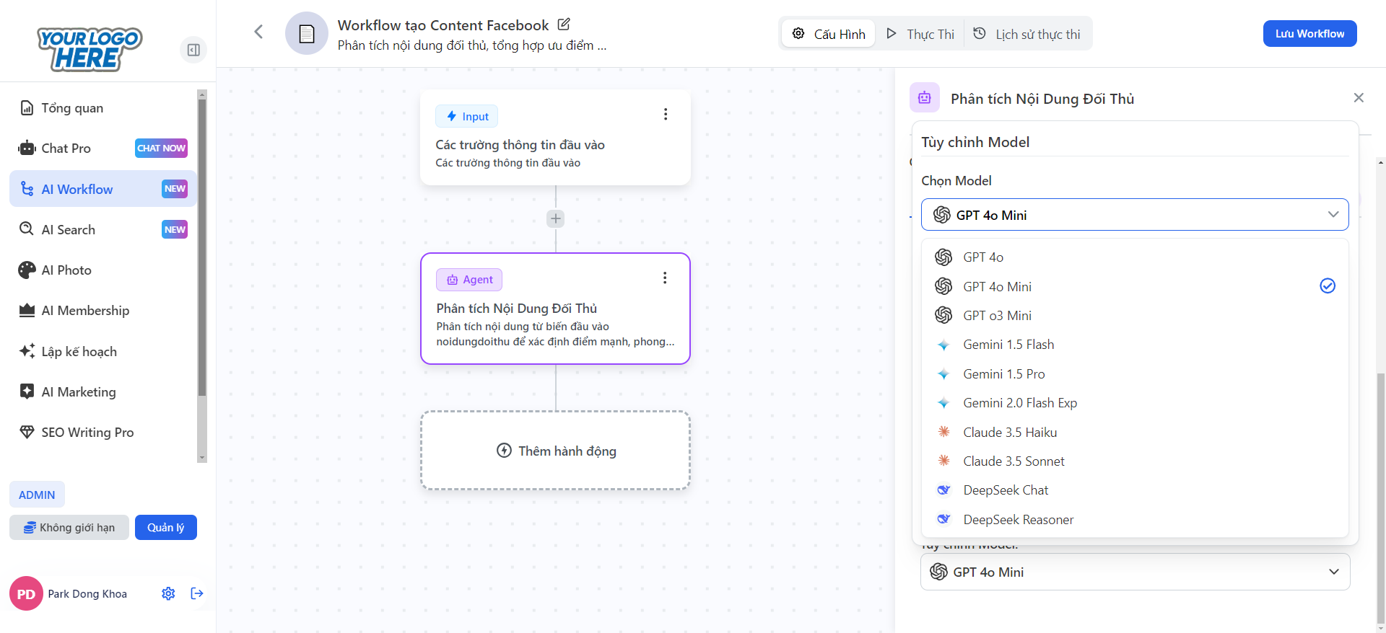Click the Lưu Workflow button
This screenshot has height=633, width=1386.
pyautogui.click(x=1309, y=34)
